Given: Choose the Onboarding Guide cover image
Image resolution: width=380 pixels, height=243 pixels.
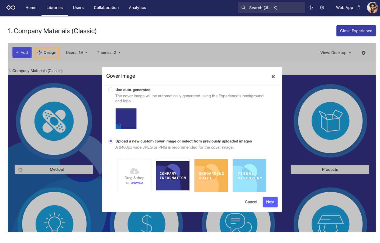Looking at the screenshot, I should [211, 175].
